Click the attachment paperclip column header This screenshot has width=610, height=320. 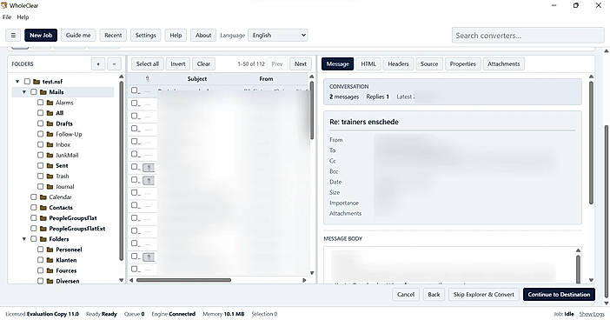[x=148, y=78]
